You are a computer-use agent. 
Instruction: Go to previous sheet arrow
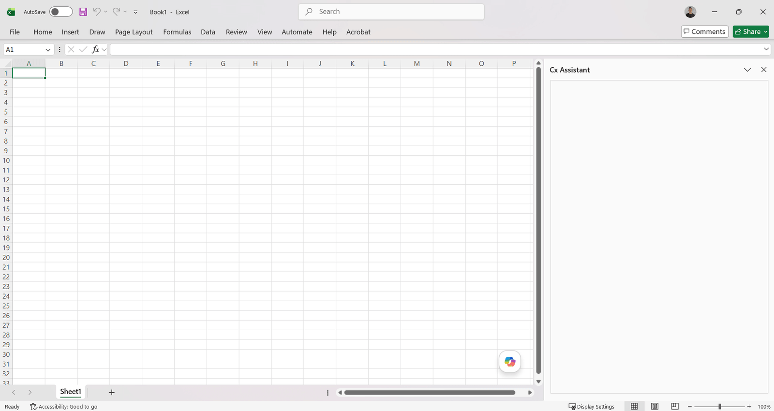coord(14,392)
